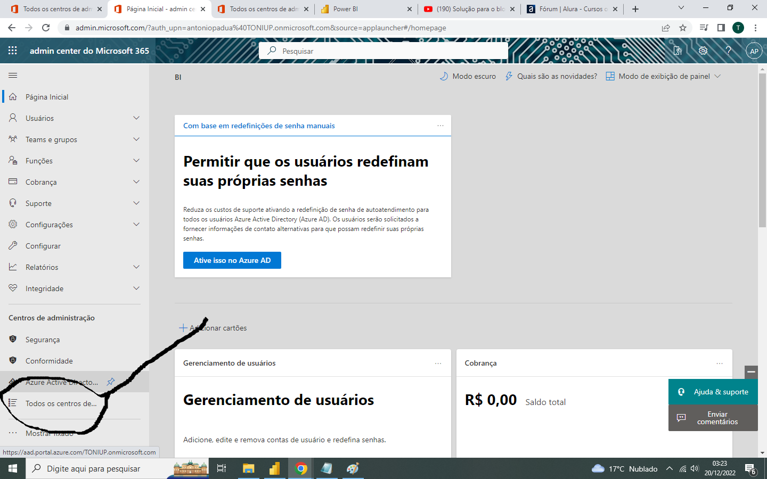The image size is (767, 479).
Task: Expand the Configurações chevron
Action: coord(136,225)
